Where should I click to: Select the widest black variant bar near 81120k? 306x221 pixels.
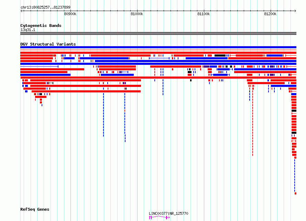coord(220,56)
